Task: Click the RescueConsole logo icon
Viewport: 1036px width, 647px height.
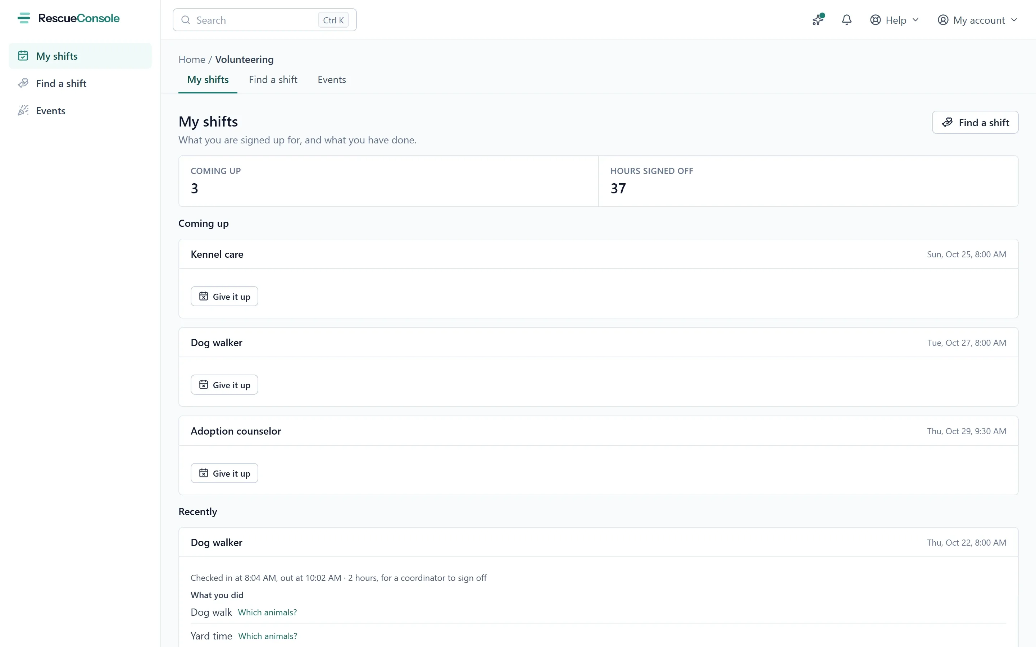Action: (23, 18)
